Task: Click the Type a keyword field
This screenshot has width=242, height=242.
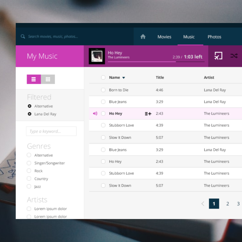Action: [51, 131]
